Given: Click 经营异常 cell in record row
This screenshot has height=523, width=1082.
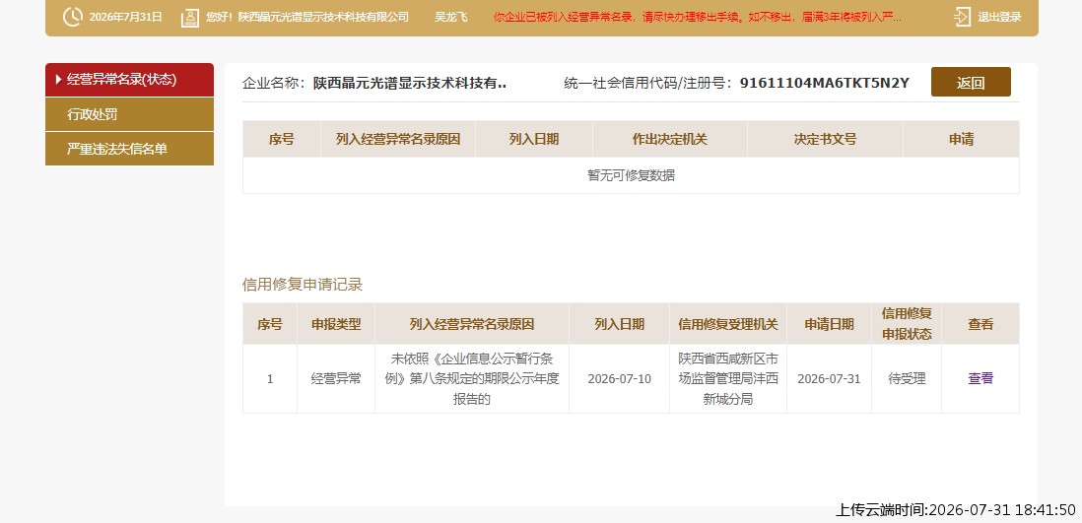Looking at the screenshot, I should coord(336,378).
